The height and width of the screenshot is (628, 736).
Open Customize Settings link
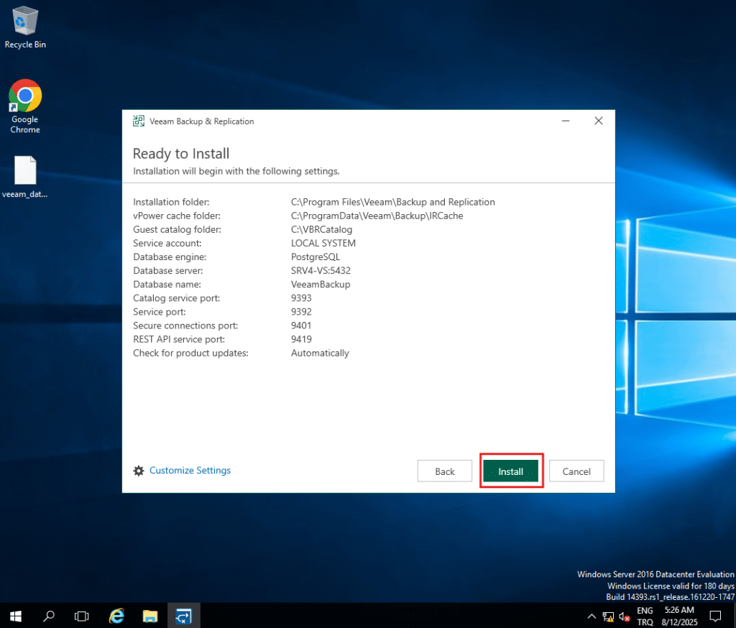pyautogui.click(x=190, y=471)
